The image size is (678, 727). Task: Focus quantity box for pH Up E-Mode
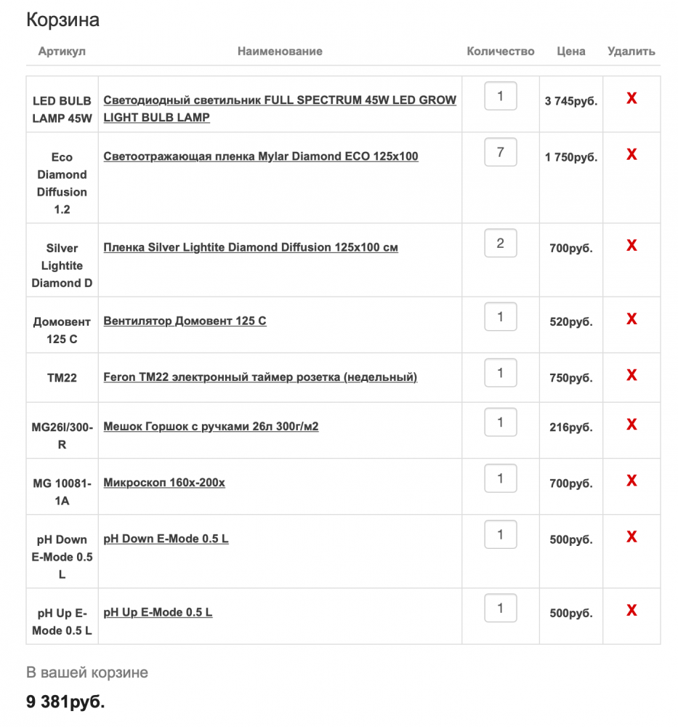[x=501, y=608]
